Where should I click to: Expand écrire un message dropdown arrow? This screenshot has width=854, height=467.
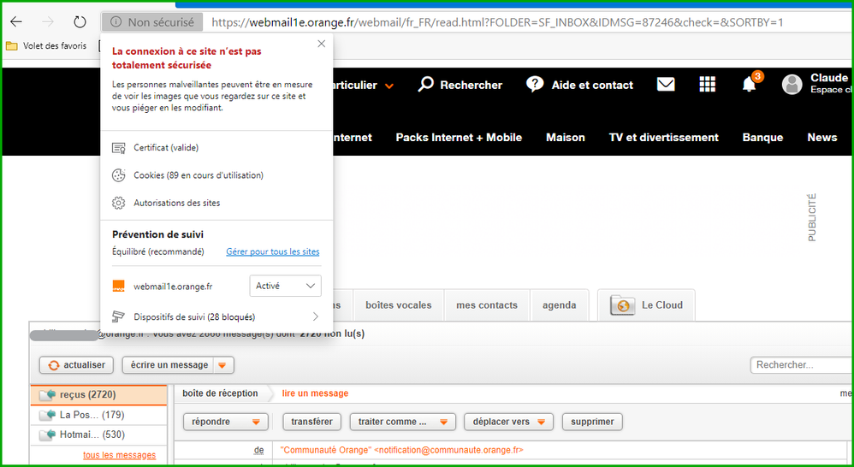pos(222,365)
